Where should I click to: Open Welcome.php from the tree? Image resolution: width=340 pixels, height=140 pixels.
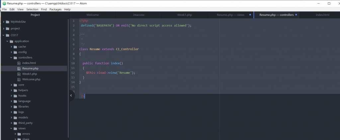tap(31, 79)
